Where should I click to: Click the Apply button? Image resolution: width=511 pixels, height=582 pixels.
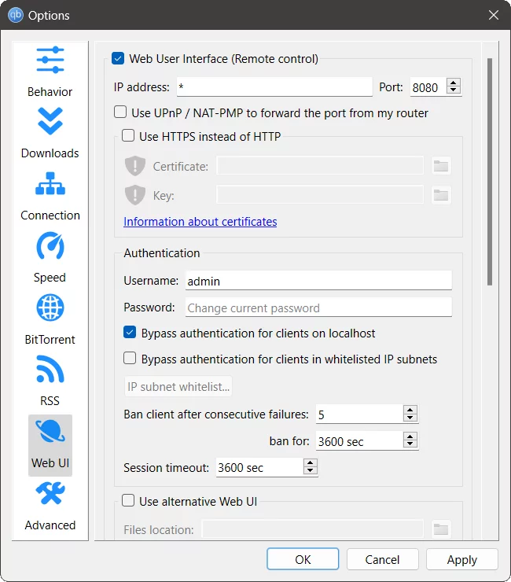[x=462, y=559]
